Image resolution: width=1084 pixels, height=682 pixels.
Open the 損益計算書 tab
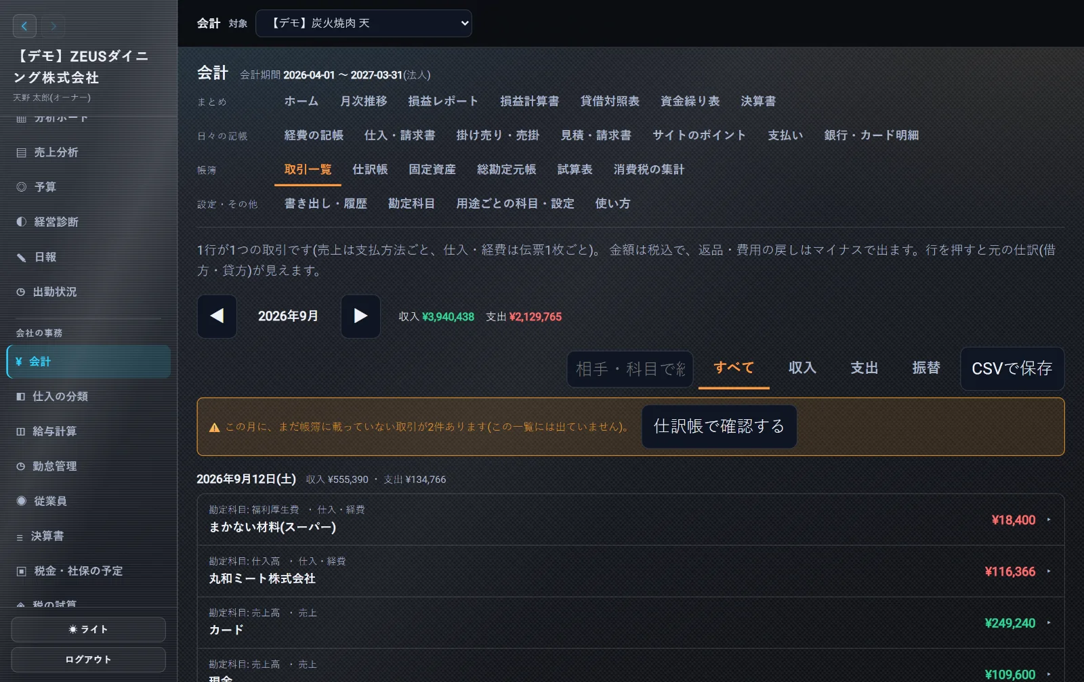pos(530,101)
